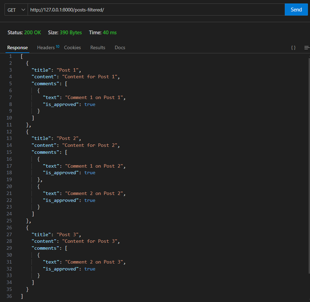Click the Time 40 ms label
This screenshot has width=310, height=302.
(102, 32)
